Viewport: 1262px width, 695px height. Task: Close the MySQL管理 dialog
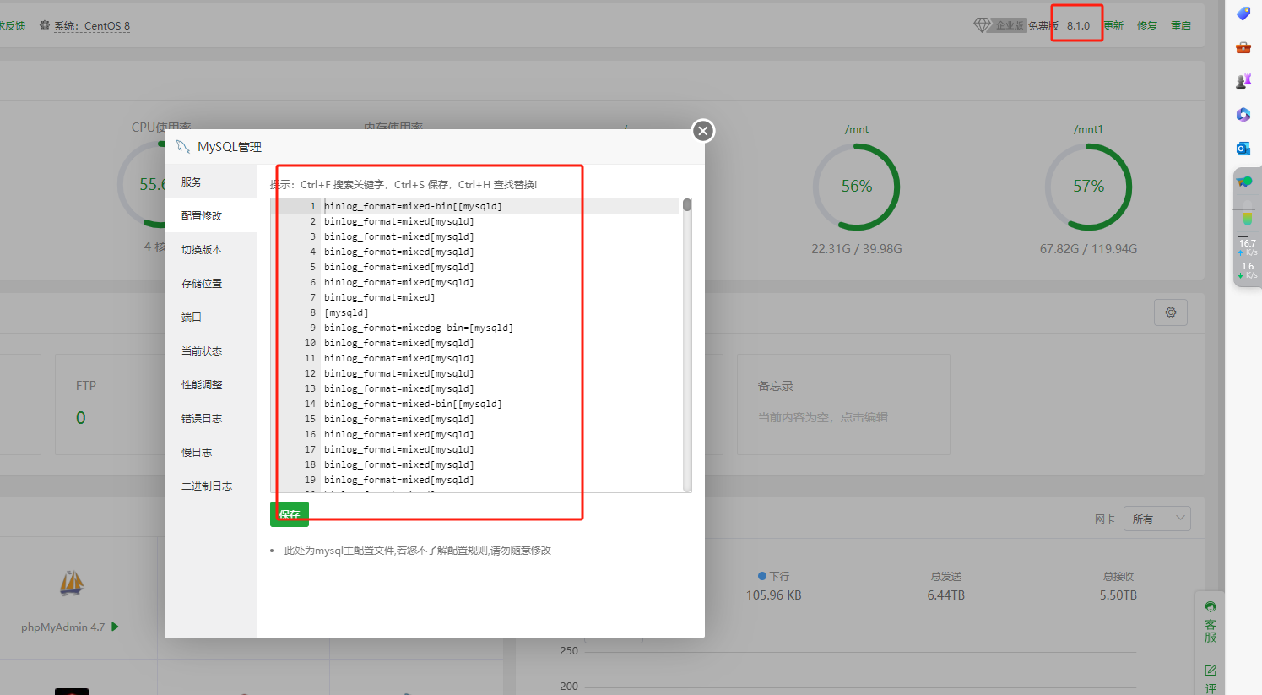703,131
